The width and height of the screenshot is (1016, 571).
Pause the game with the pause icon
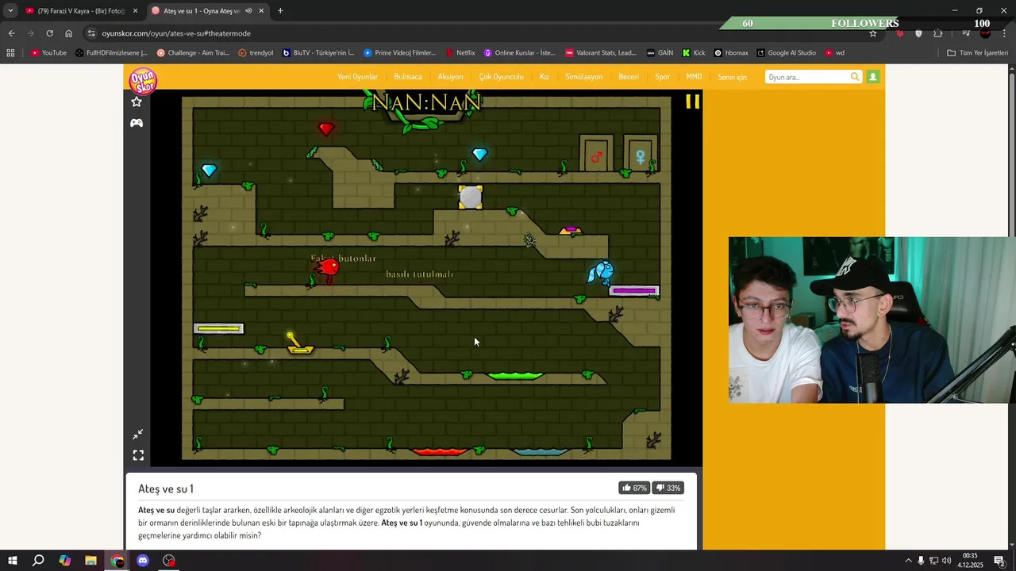pyautogui.click(x=693, y=102)
